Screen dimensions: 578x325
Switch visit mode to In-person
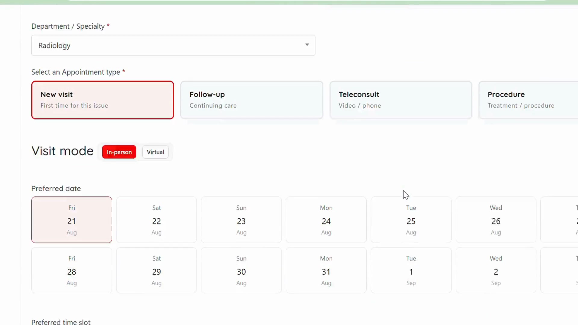[119, 152]
